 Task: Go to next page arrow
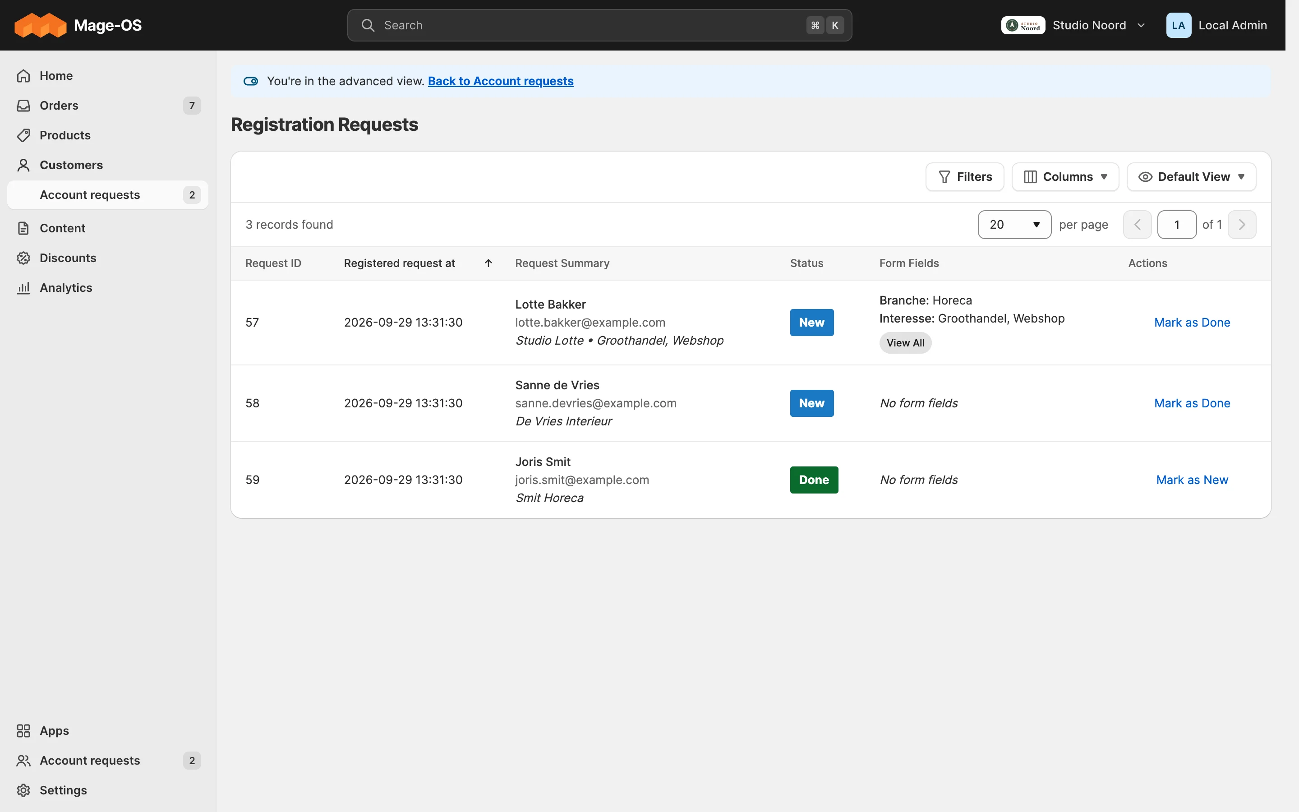[x=1242, y=225]
